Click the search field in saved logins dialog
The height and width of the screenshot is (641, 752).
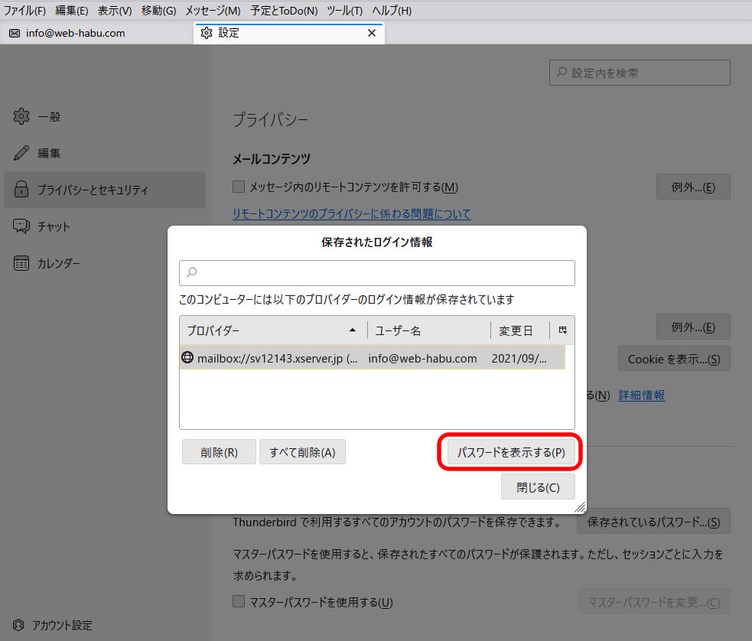pyautogui.click(x=376, y=272)
